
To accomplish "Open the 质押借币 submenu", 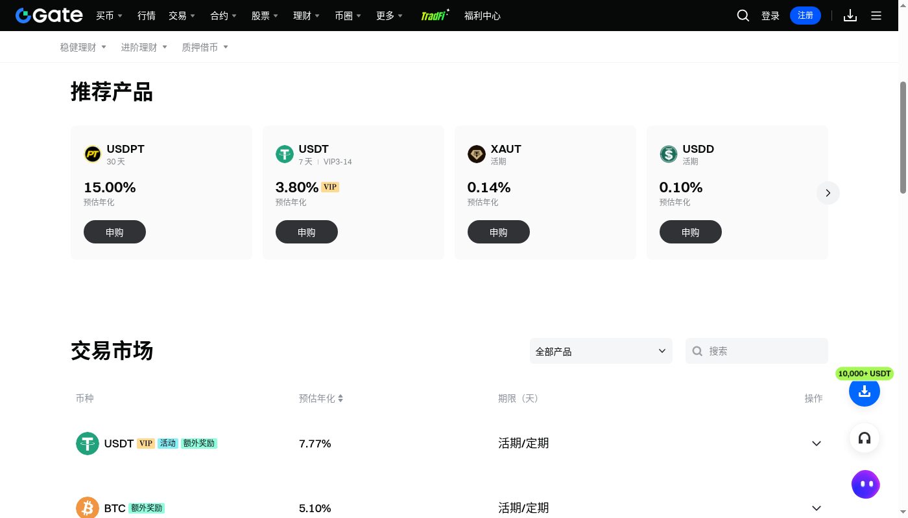I will tap(205, 47).
